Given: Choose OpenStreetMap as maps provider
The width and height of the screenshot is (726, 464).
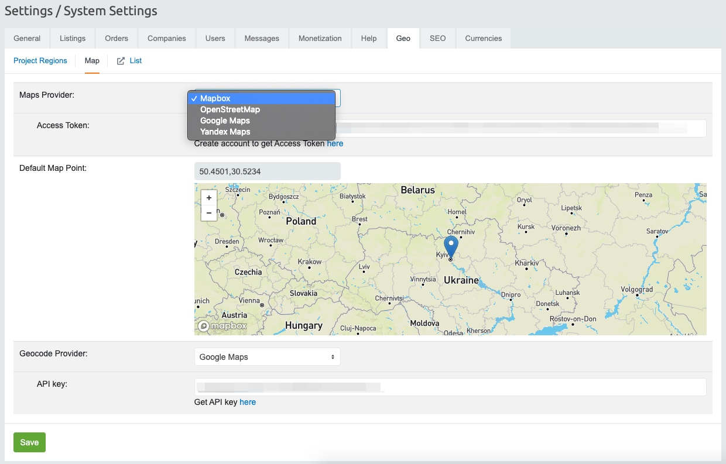Looking at the screenshot, I should pos(262,109).
